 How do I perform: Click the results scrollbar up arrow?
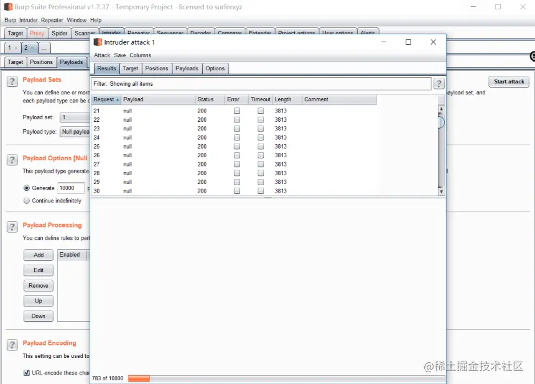(x=441, y=109)
